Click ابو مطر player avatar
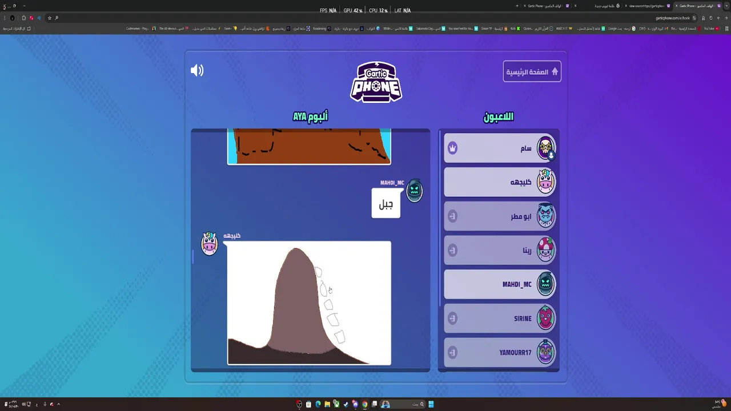 tap(545, 216)
